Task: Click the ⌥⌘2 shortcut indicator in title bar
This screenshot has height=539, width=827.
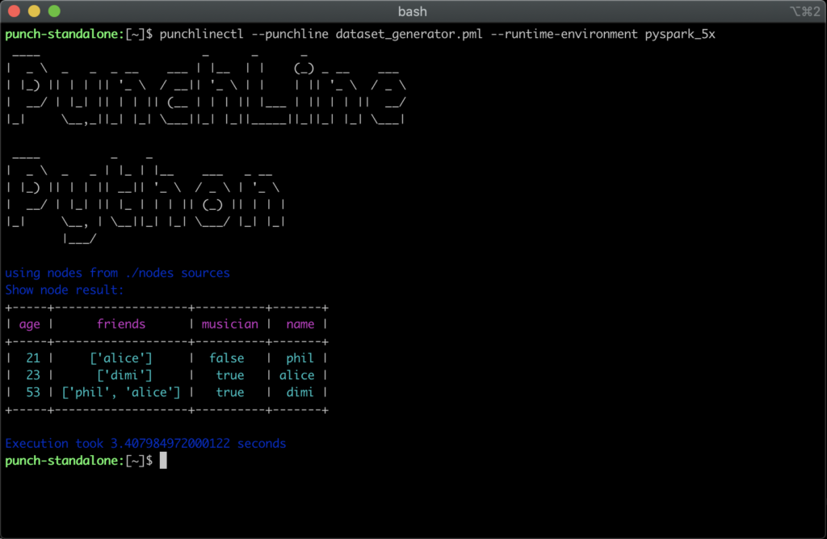Action: (x=805, y=11)
